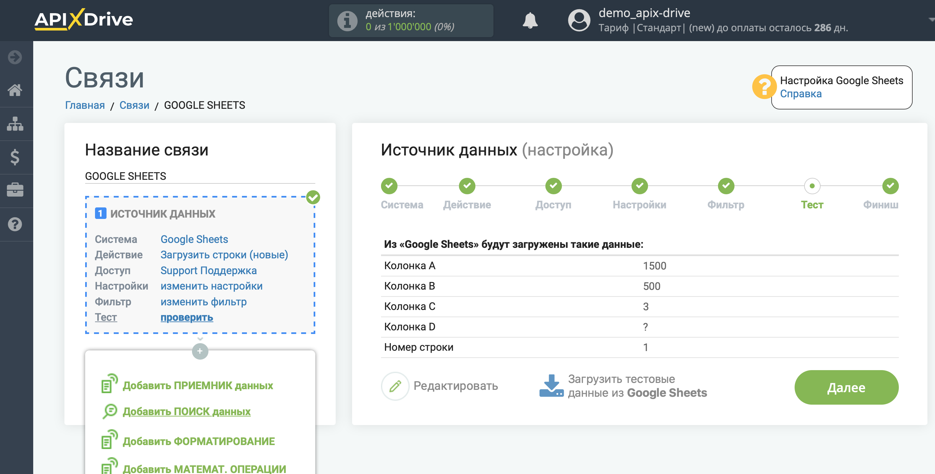Open the connections sitemap icon in sidebar
935x474 pixels.
pyautogui.click(x=15, y=124)
